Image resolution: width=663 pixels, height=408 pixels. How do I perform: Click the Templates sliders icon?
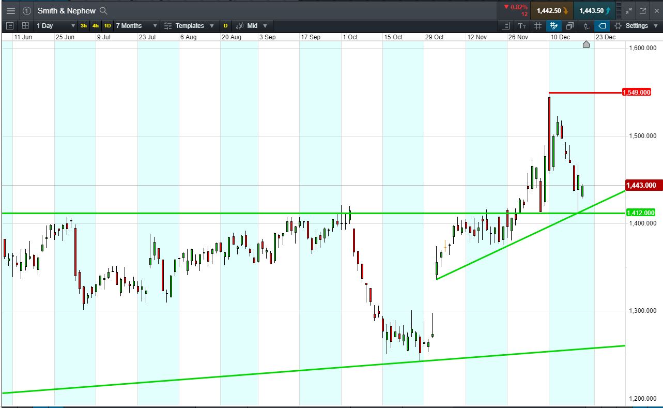168,26
